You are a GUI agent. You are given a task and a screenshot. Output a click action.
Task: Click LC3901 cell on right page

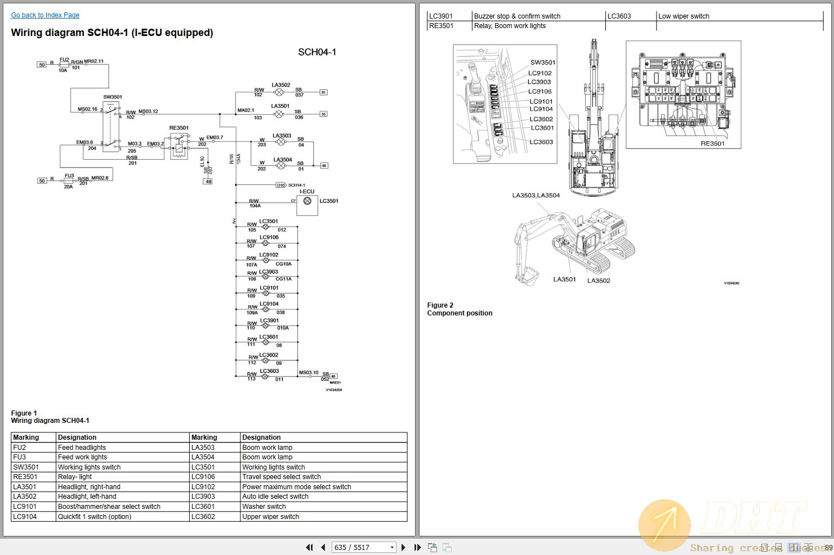pos(449,16)
